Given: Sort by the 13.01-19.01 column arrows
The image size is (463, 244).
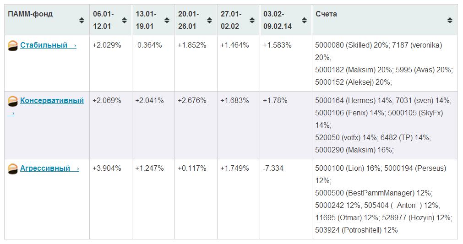Looking at the screenshot, I should coord(167,20).
